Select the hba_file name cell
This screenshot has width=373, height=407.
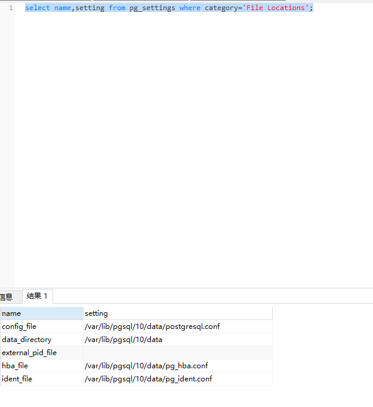(42, 366)
